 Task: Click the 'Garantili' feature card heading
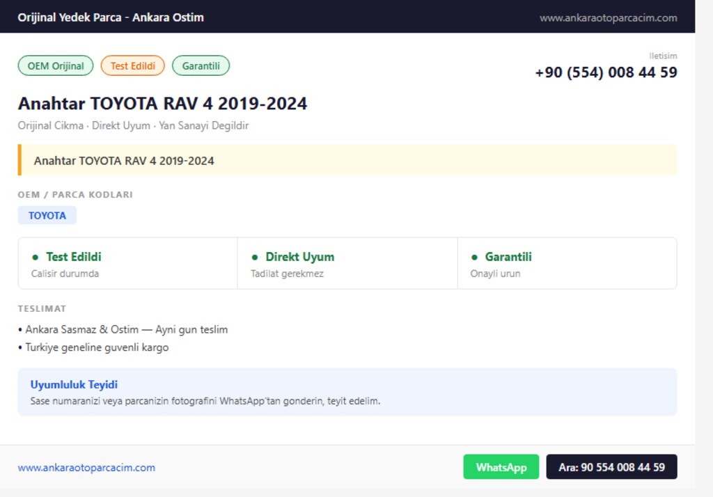pos(508,257)
